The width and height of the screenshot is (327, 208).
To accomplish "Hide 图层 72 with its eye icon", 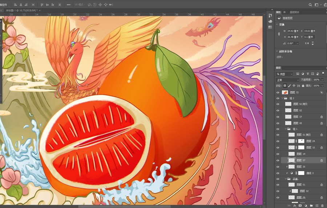I will [278, 93].
